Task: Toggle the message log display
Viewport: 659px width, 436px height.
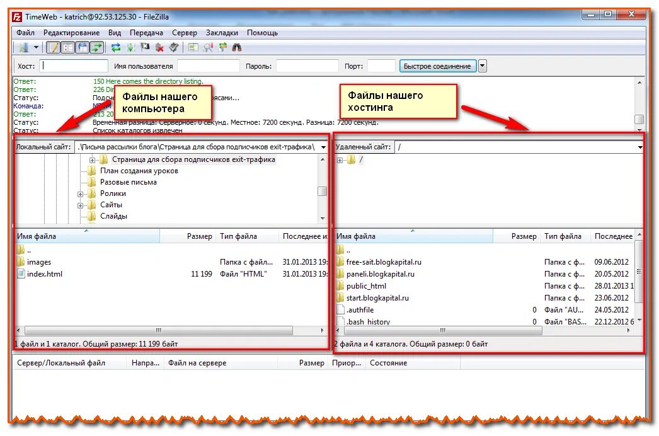Action: point(53,47)
